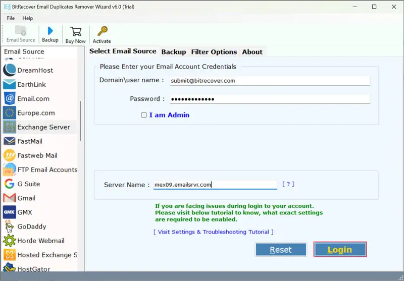Viewport: 404px width, 281px height.
Task: Open the About tab
Action: (x=252, y=52)
